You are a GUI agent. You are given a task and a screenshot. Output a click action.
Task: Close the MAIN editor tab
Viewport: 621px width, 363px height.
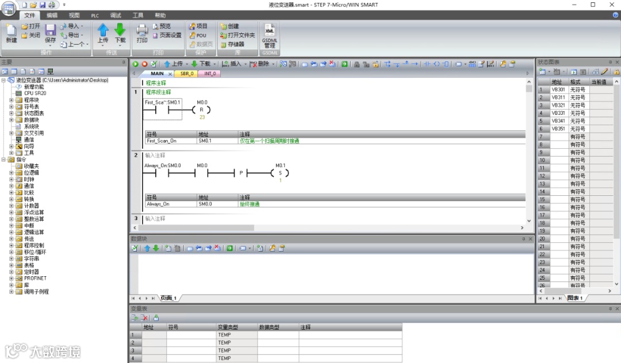[170, 74]
